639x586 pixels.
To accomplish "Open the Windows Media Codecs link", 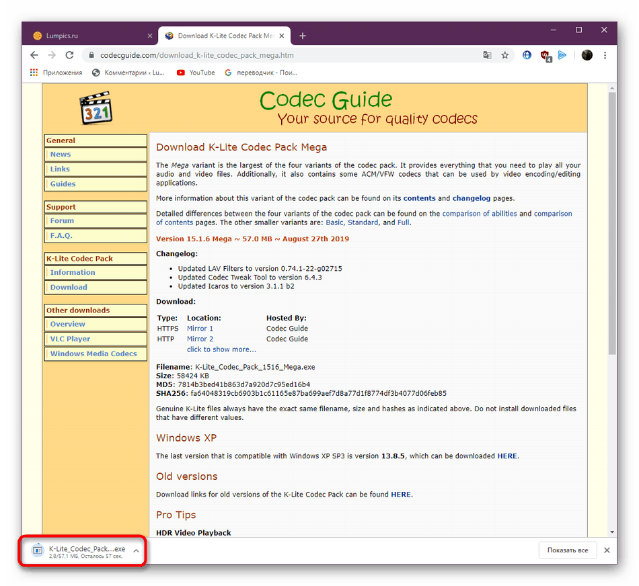I will click(x=96, y=354).
